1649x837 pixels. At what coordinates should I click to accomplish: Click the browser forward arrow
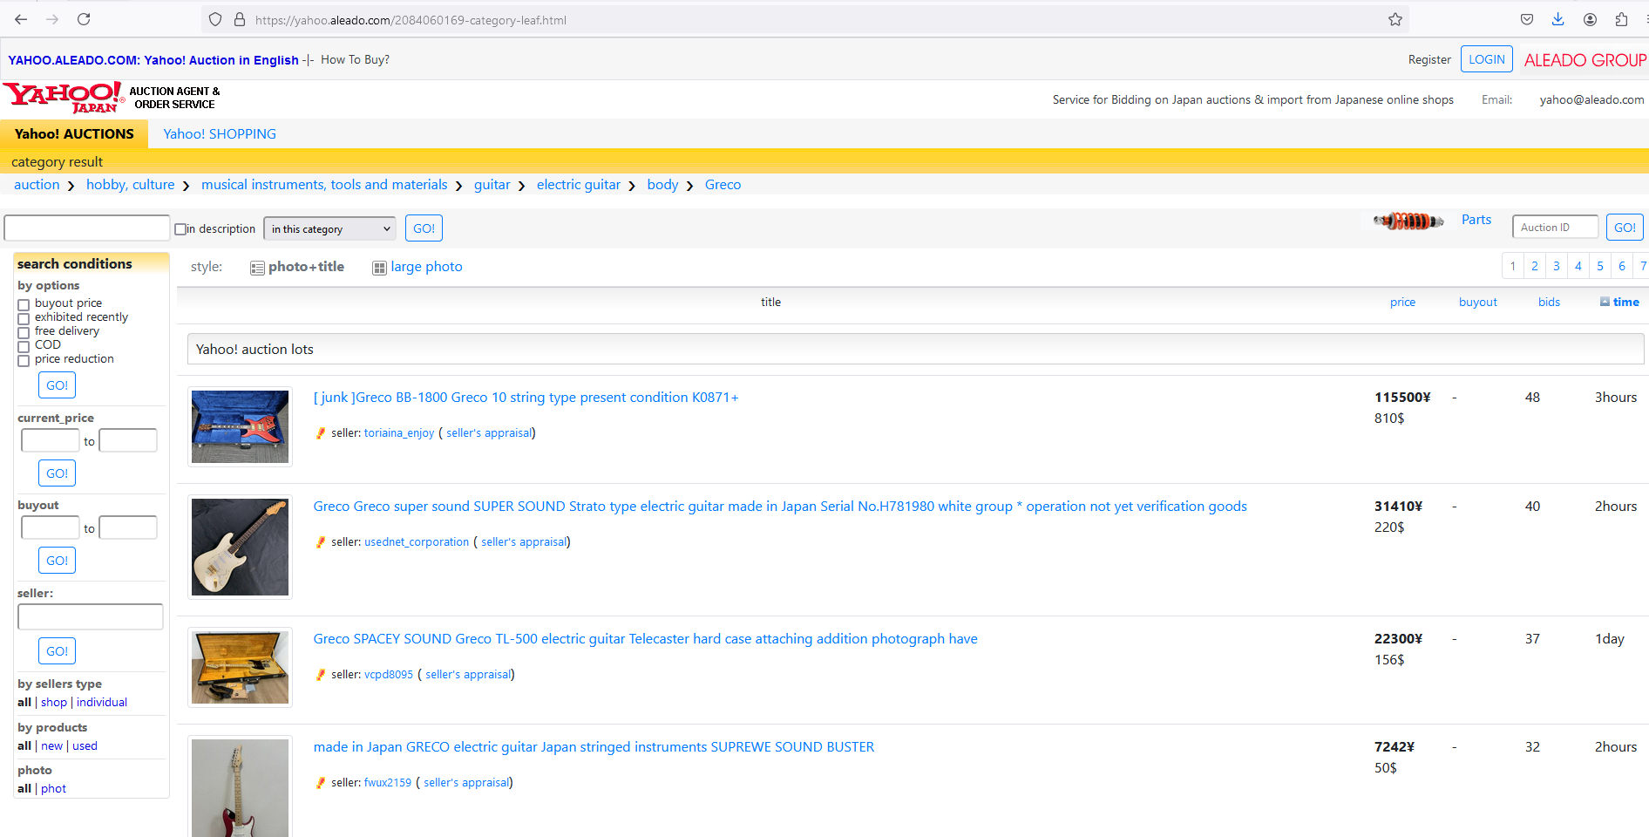[52, 19]
